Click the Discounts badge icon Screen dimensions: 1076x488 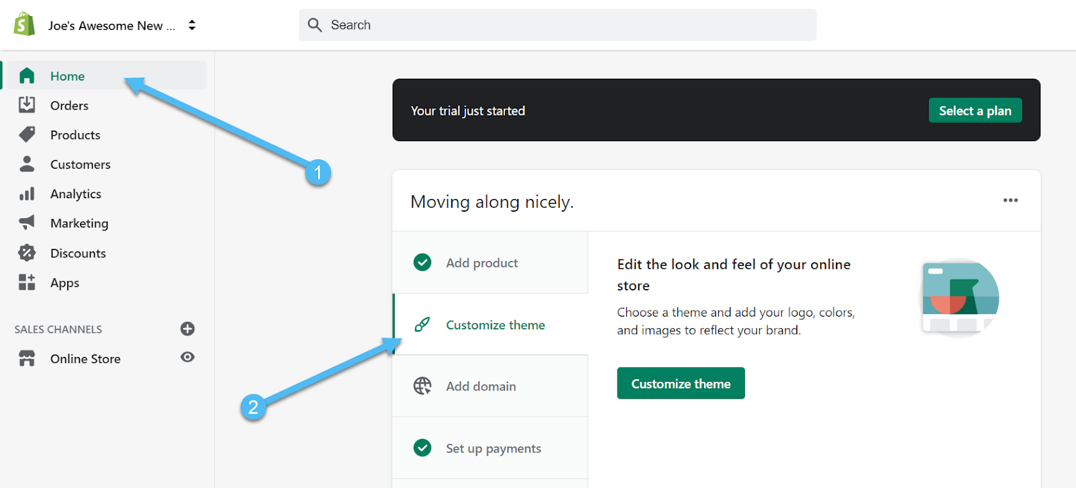pos(27,253)
